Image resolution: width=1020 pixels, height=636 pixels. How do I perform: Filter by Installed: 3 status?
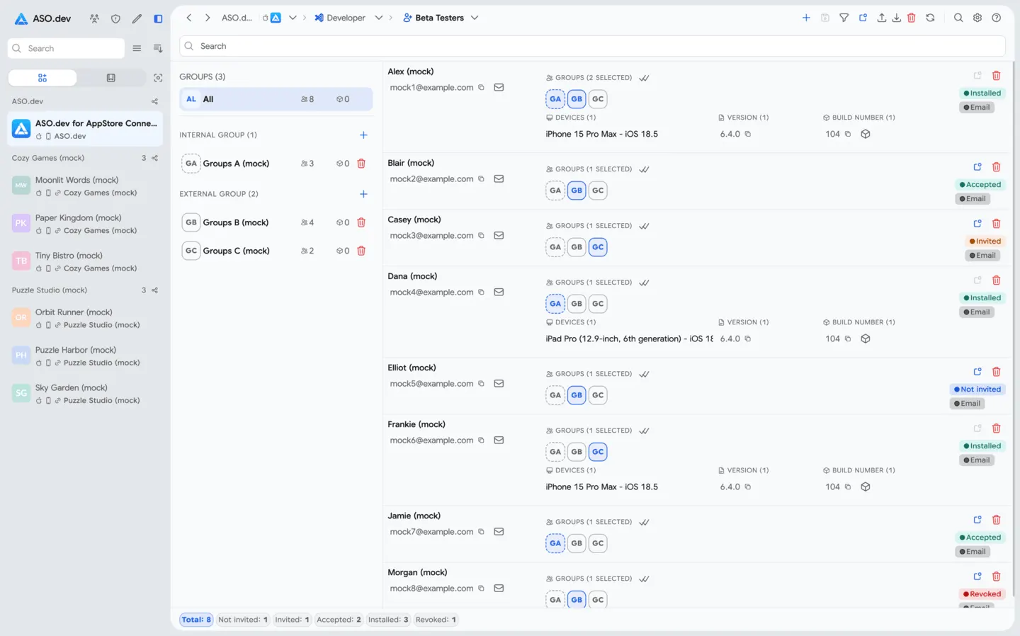pyautogui.click(x=388, y=620)
